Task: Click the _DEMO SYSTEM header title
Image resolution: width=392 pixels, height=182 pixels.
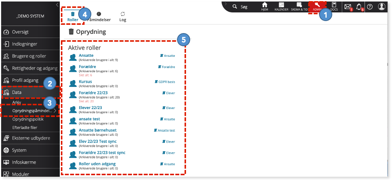Action: click(x=30, y=16)
